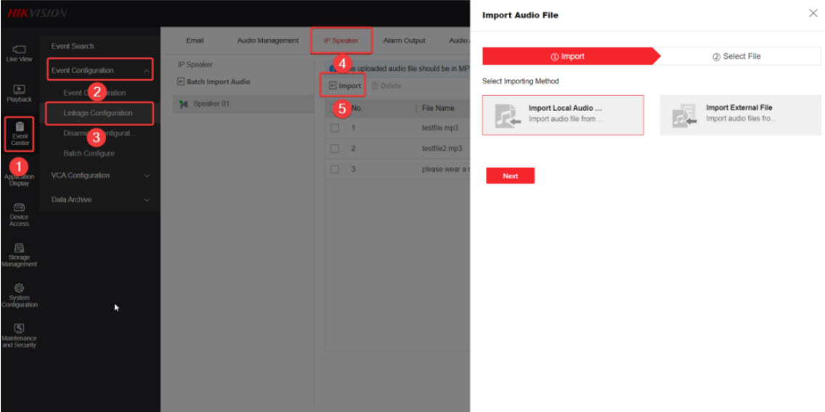
Task: Switch to the IP Speaker tab
Action: coord(341,41)
